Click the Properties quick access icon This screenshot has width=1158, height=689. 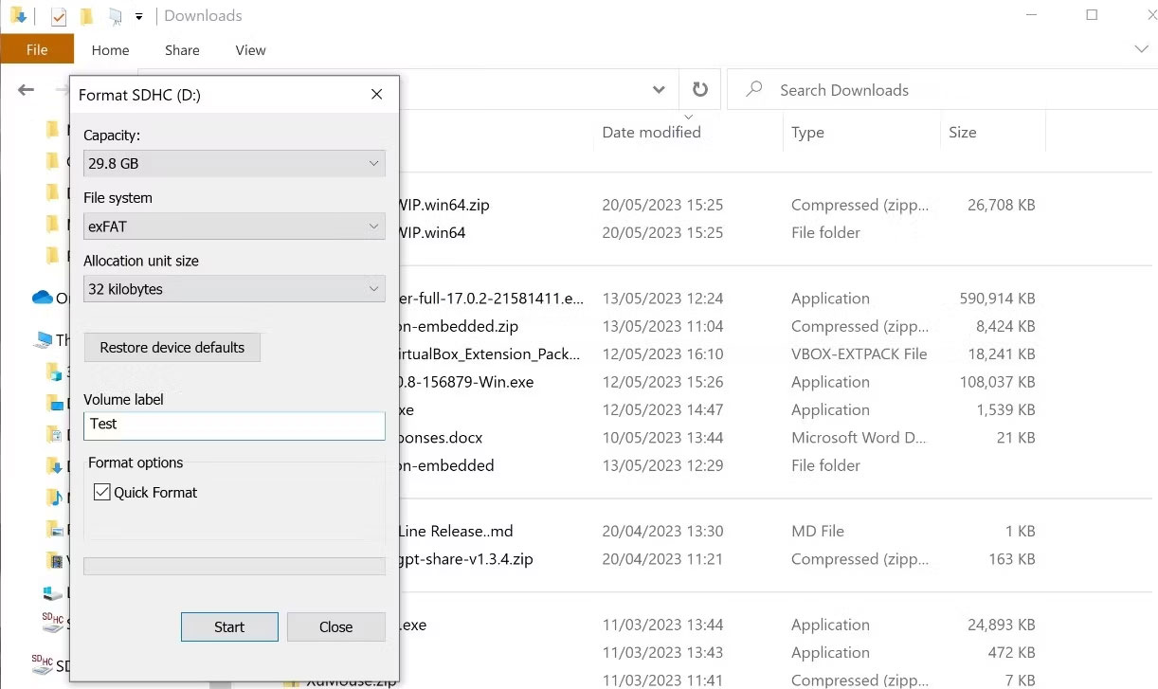59,16
